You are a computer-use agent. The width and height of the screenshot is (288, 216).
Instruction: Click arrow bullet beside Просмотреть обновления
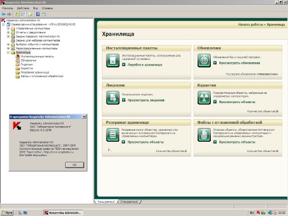[215, 63]
